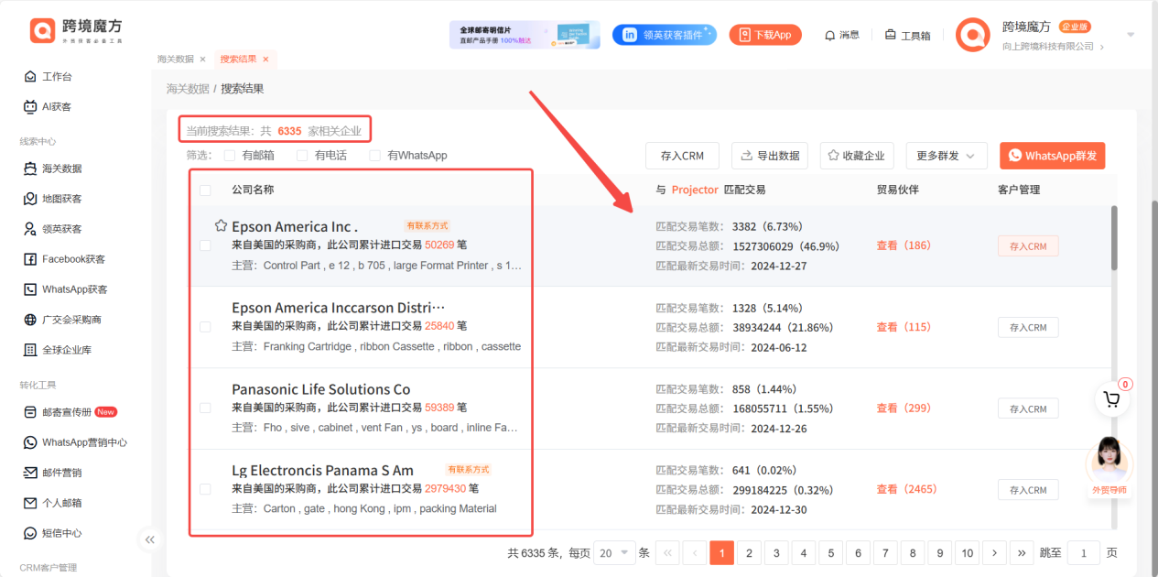Switch to the 海关数据 tab

176,60
